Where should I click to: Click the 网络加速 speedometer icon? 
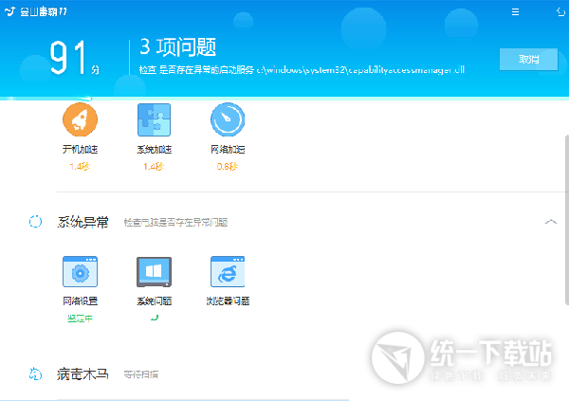pos(228,120)
